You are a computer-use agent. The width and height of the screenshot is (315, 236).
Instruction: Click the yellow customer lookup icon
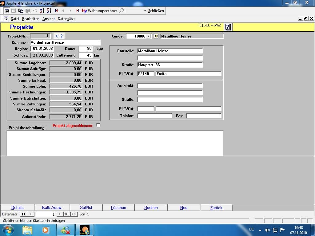pos(156,36)
